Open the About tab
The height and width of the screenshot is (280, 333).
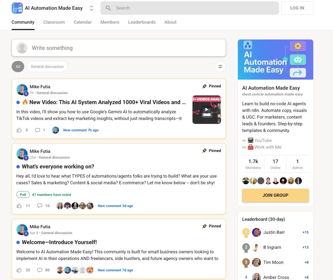171,22
